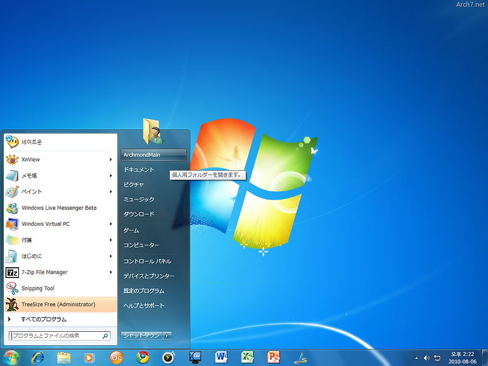The width and height of the screenshot is (488, 366).
Task: Open XnView from the Start menu list
Action: pos(60,159)
